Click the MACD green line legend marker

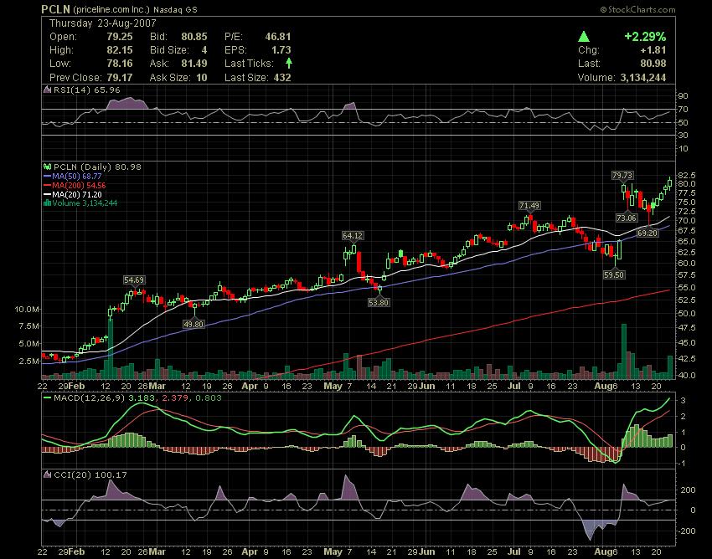(x=47, y=398)
